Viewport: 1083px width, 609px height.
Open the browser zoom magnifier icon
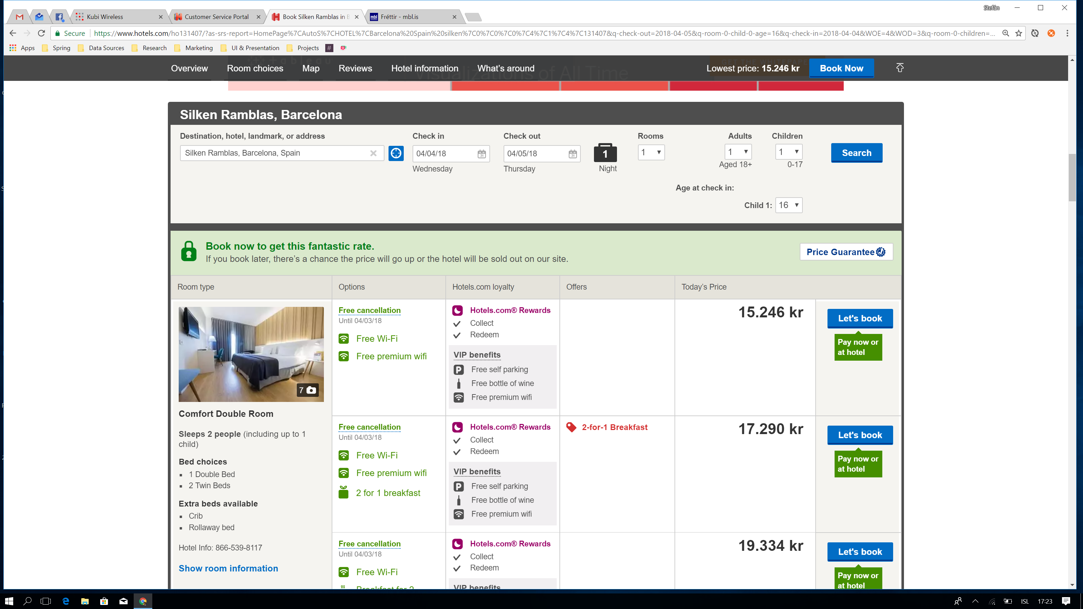point(1005,33)
